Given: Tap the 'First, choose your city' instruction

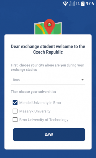Looking at the screenshot, I should pos(47,67).
